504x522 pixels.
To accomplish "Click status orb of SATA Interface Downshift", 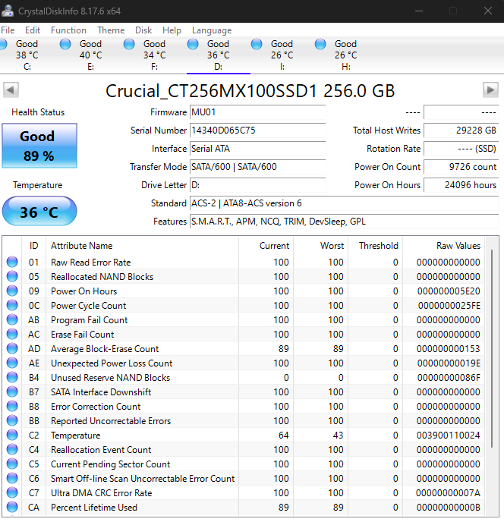I will click(x=12, y=391).
